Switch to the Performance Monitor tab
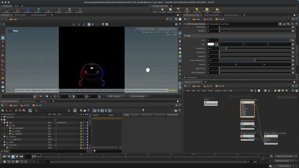Image resolution: width=299 pixels, height=168 pixels. tap(231, 15)
